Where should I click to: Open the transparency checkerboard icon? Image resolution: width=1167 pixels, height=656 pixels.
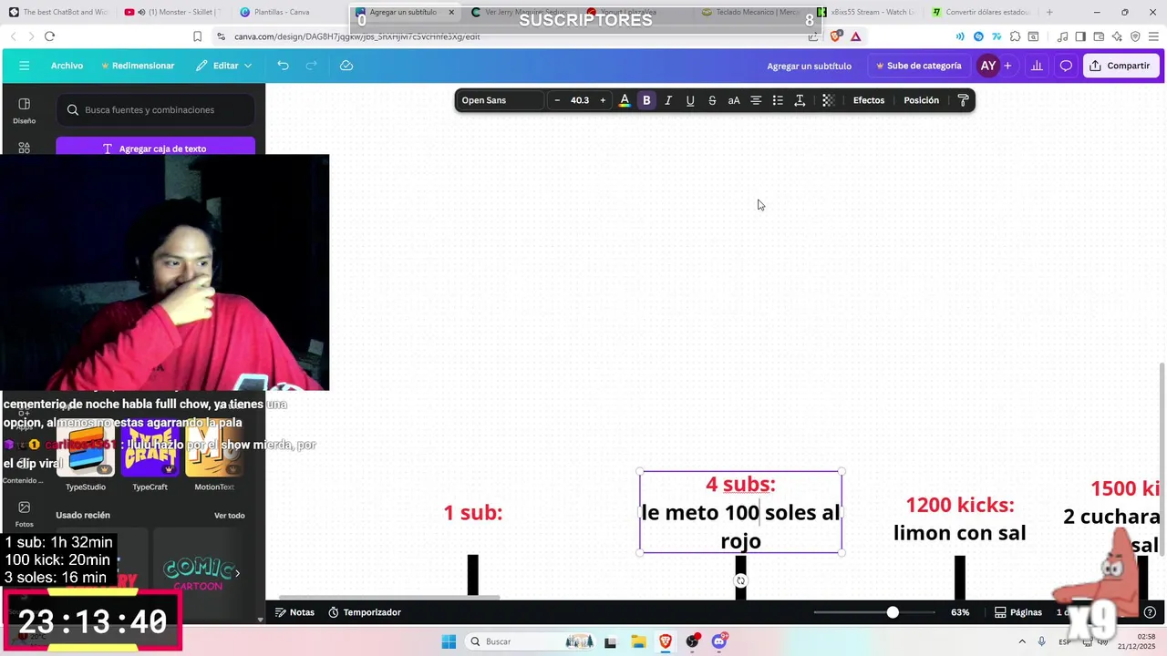coord(828,100)
